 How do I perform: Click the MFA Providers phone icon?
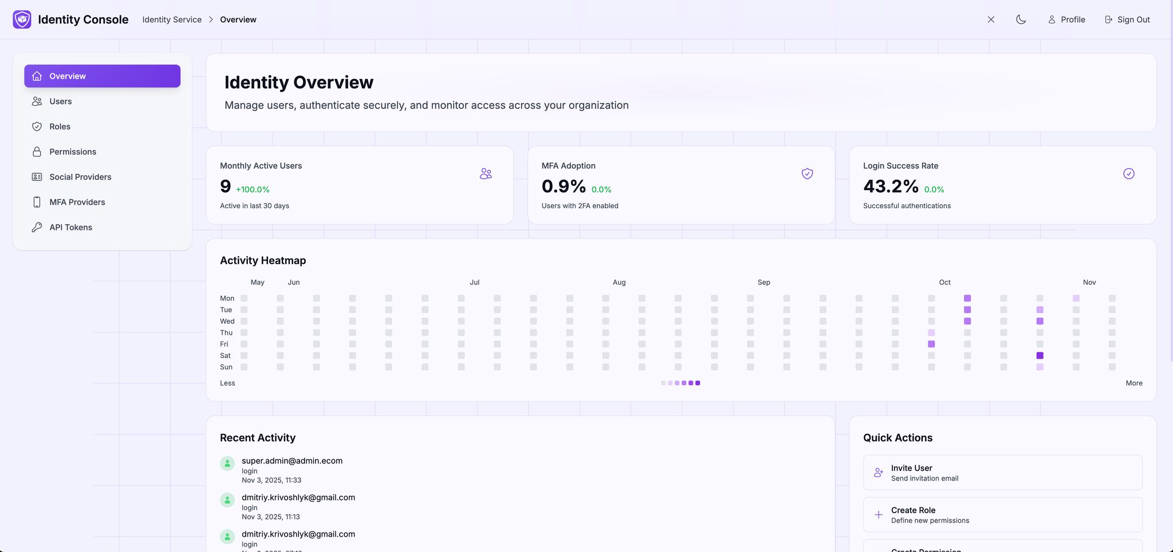(37, 202)
